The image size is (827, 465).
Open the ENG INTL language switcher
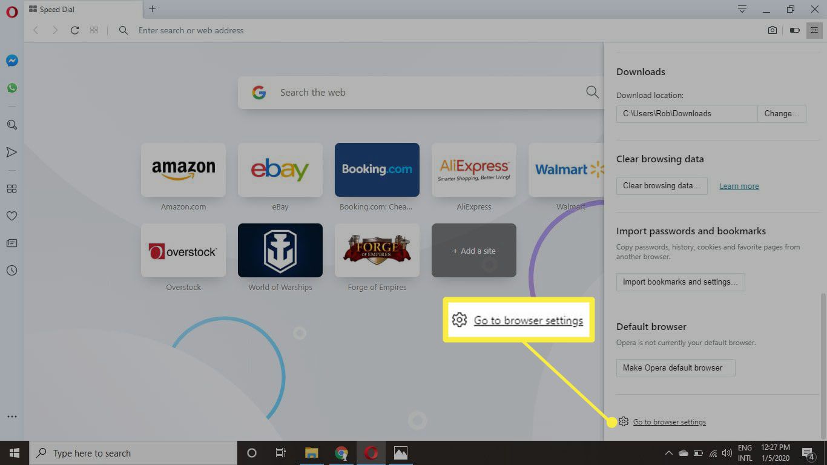coord(745,453)
